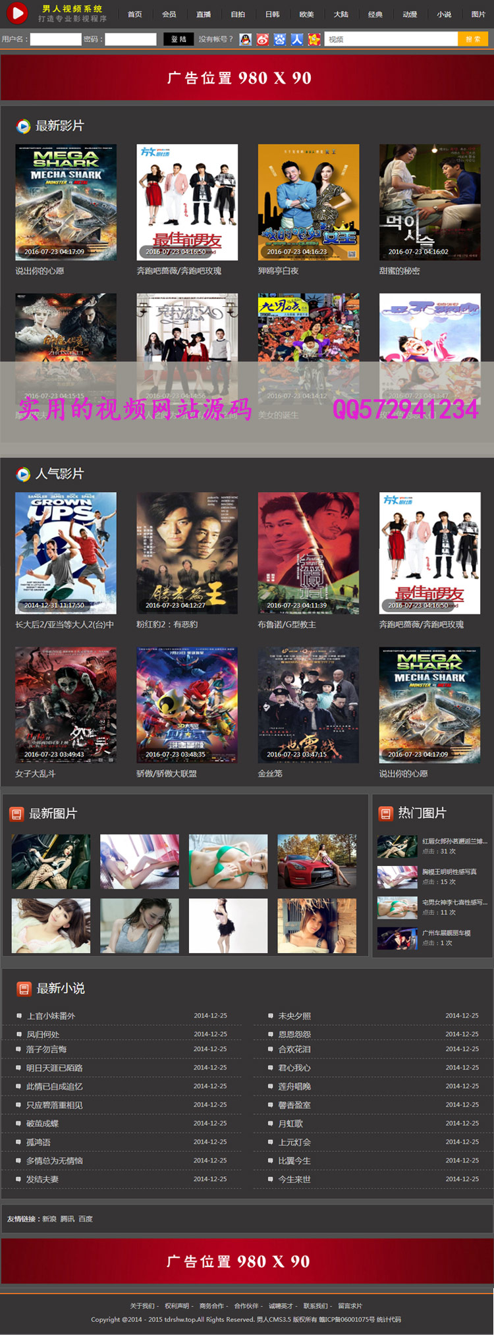The height and width of the screenshot is (1335, 494).
Task: Click the 甜蜜的秘密 title link
Action: tap(399, 271)
